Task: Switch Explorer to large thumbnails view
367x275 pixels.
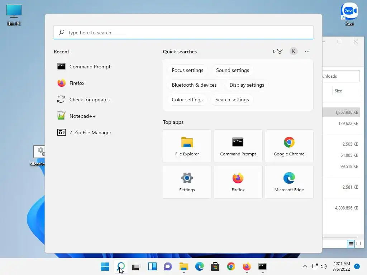Action: (358, 244)
